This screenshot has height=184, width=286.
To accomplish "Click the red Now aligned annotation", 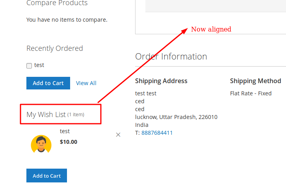I will pos(211,29).
